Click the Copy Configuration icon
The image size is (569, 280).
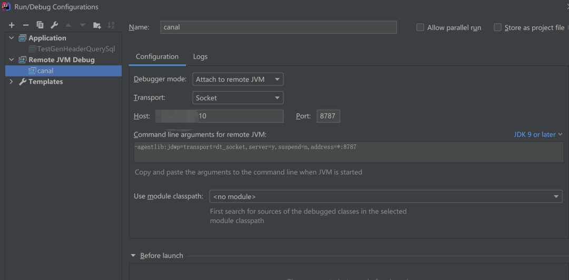(40, 25)
